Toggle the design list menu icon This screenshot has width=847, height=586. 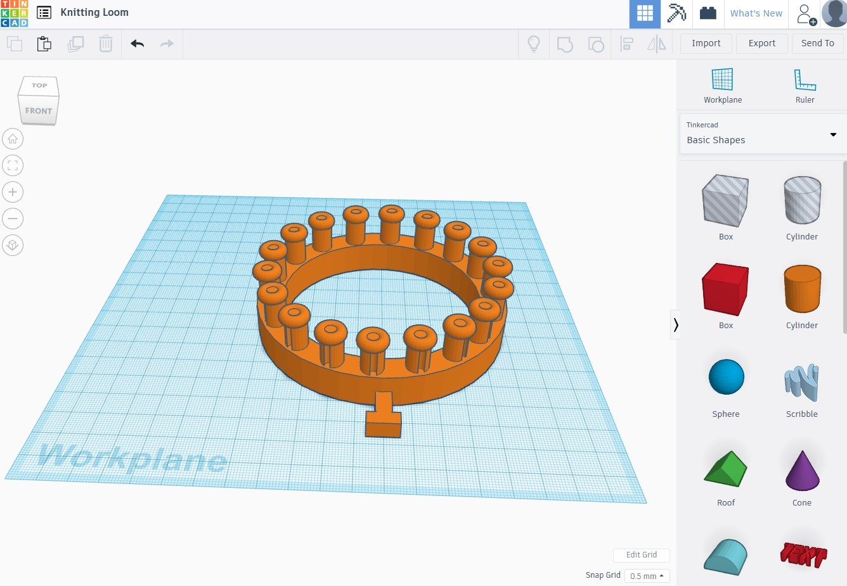pos(44,13)
